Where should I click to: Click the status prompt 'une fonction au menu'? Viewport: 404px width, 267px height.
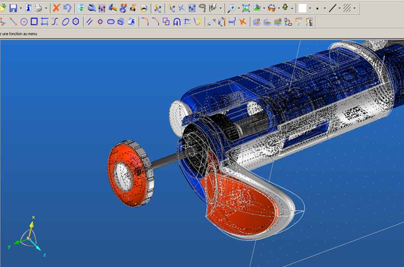click(19, 34)
